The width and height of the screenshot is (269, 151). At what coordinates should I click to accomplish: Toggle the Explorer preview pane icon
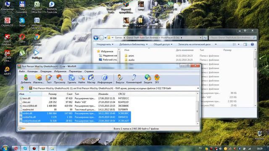[245, 44]
